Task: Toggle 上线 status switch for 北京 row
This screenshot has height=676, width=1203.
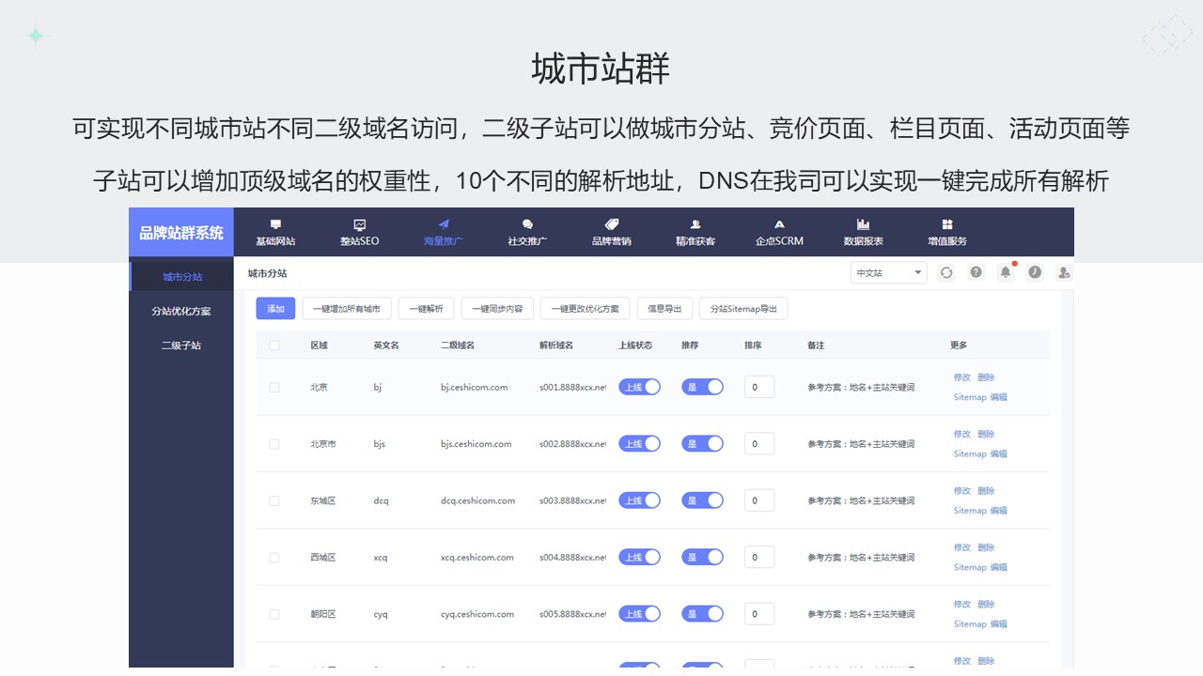Action: click(639, 387)
